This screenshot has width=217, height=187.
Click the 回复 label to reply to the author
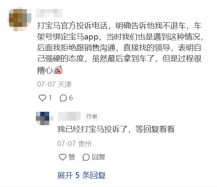[99, 157]
